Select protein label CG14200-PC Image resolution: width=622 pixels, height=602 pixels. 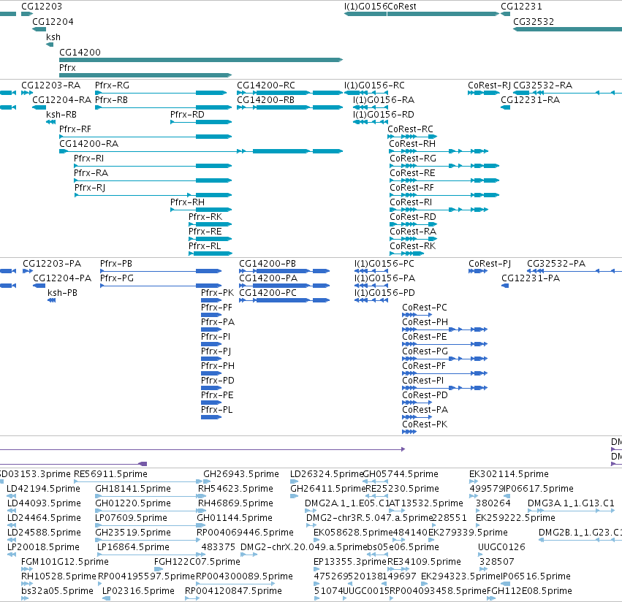[268, 293]
